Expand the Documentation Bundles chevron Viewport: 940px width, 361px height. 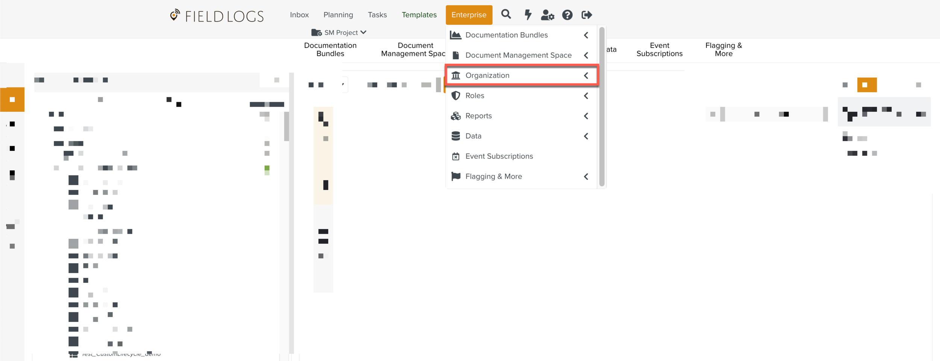point(586,35)
